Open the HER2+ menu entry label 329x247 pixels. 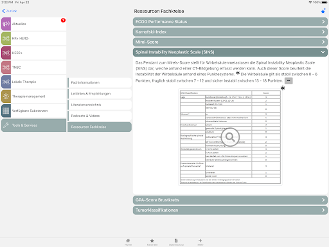17,53
